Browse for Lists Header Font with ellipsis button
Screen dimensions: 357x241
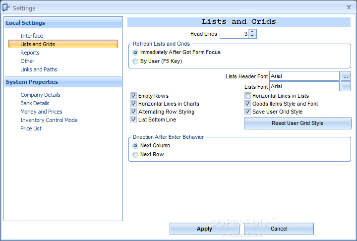coord(346,76)
